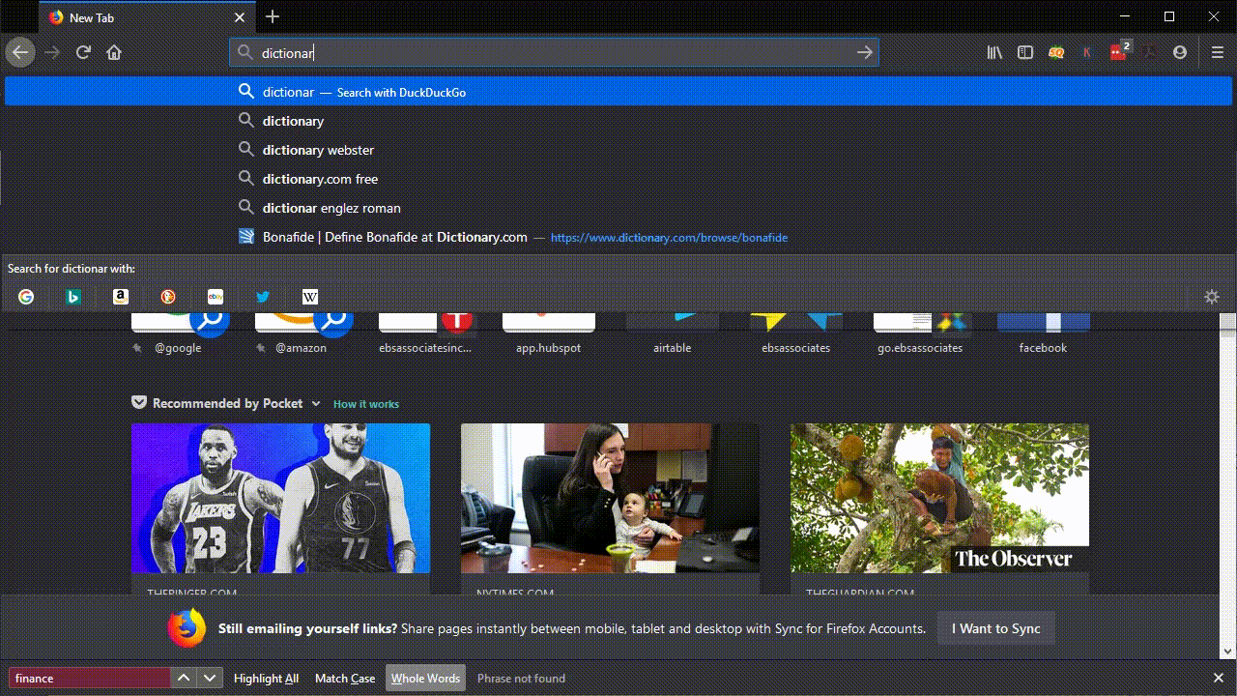
Task: Open the Firefox home page
Action: point(114,52)
